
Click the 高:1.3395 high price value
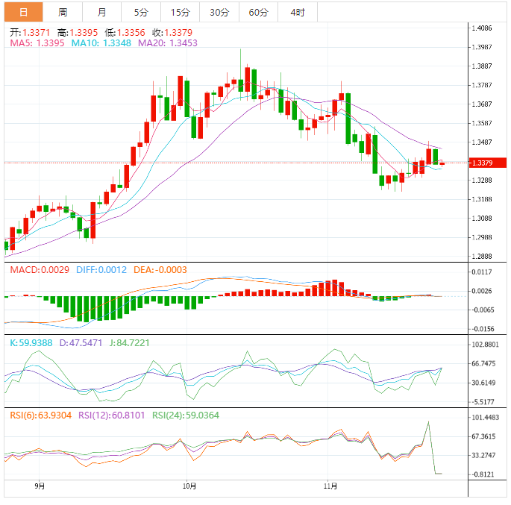click(x=78, y=33)
